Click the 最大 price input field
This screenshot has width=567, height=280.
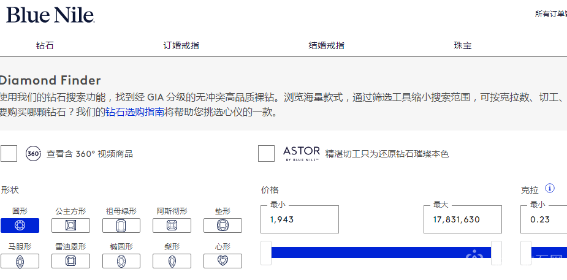(x=462, y=219)
